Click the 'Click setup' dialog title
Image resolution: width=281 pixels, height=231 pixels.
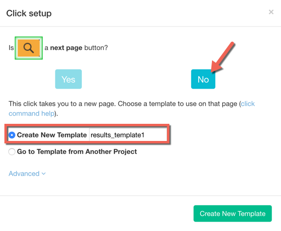29,13
